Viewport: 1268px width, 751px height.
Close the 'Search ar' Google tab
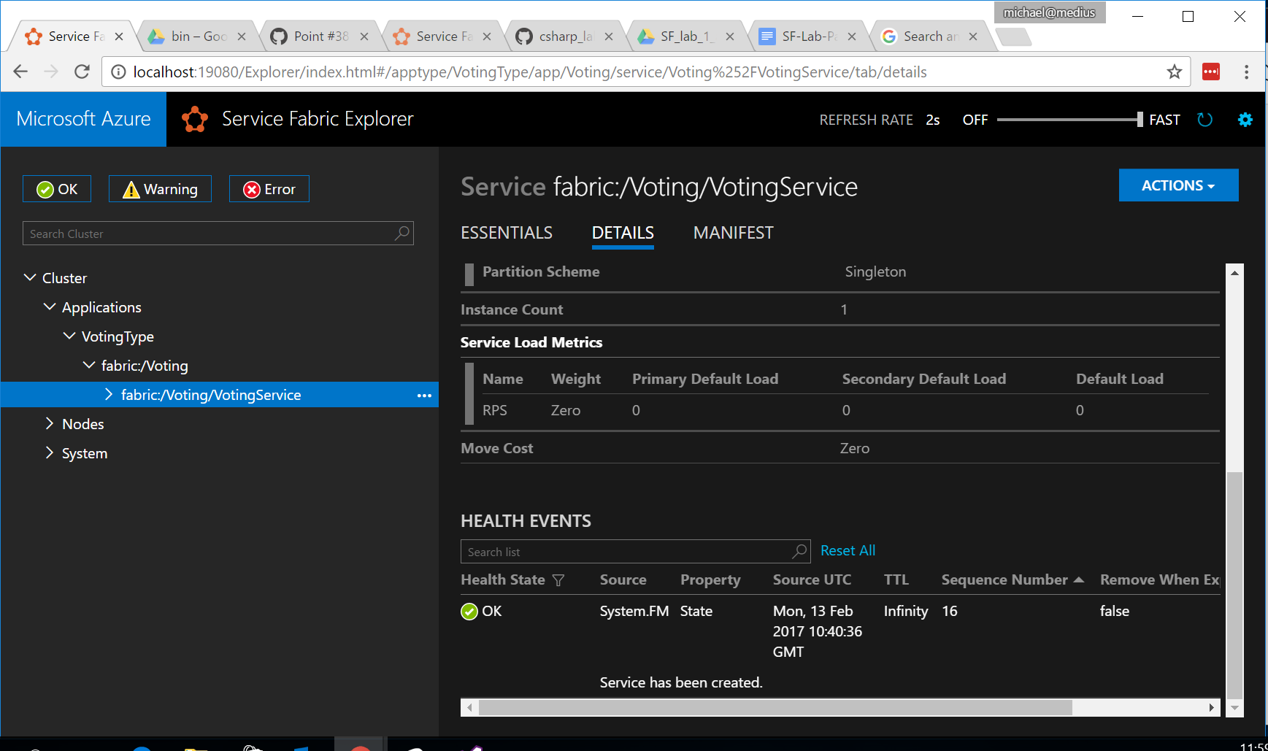(973, 36)
